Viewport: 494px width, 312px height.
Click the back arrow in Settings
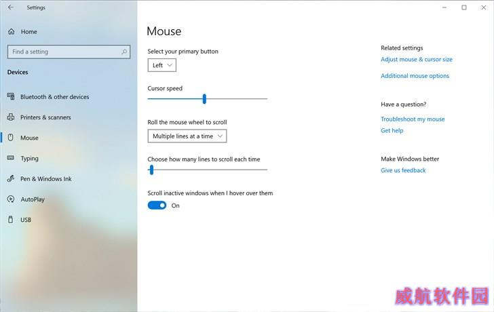[11, 7]
